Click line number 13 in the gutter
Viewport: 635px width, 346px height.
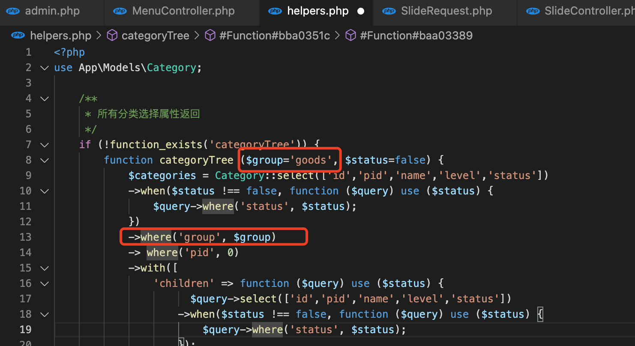click(x=26, y=237)
